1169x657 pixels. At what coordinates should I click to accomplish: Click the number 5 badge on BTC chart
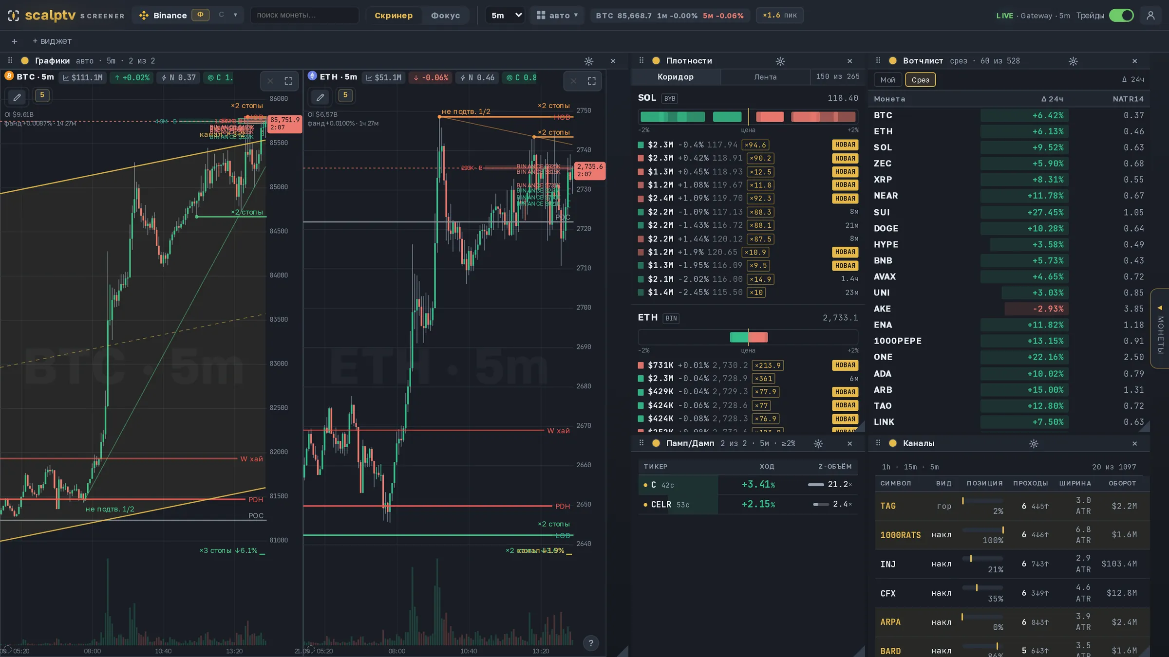coord(42,95)
